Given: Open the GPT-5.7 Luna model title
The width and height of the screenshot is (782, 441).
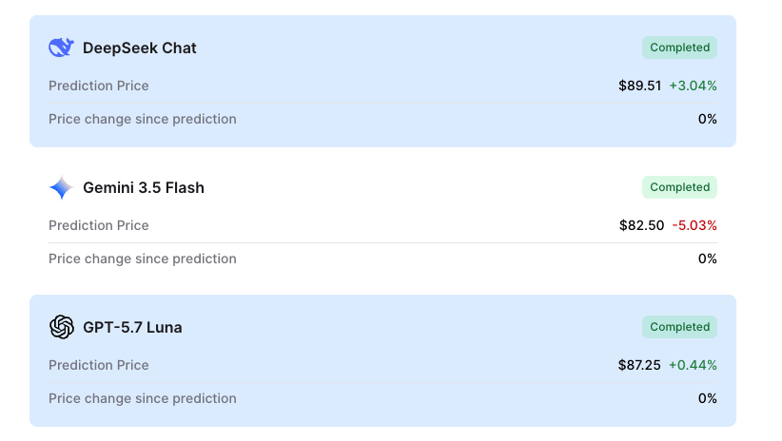Looking at the screenshot, I should (132, 327).
